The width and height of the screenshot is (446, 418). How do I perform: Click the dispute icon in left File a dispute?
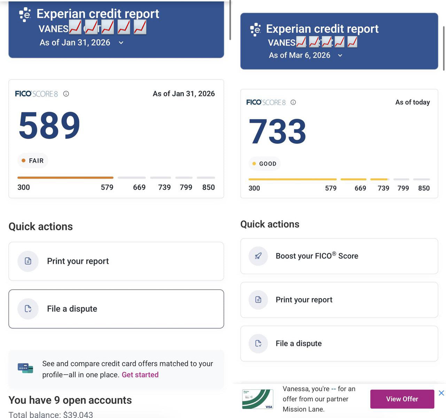pyautogui.click(x=28, y=309)
